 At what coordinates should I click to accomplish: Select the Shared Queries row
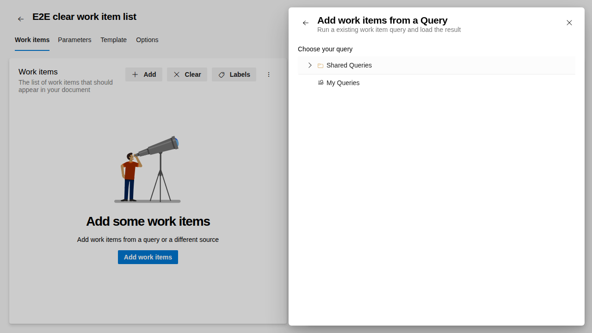coord(349,65)
